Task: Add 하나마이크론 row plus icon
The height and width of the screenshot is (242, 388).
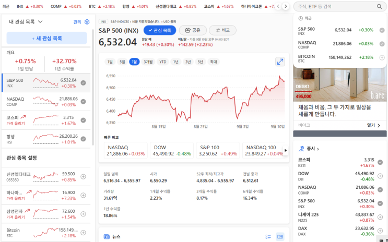Action: (x=84, y=195)
